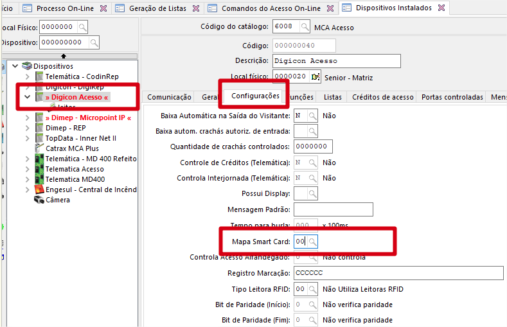Focus the Local Físico filter field
507x327 pixels.
[58, 27]
